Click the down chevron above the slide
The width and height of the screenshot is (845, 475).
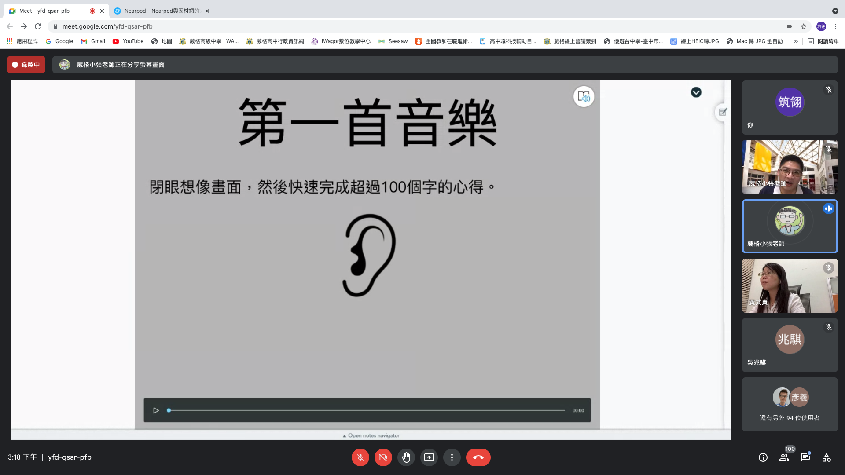click(x=696, y=92)
